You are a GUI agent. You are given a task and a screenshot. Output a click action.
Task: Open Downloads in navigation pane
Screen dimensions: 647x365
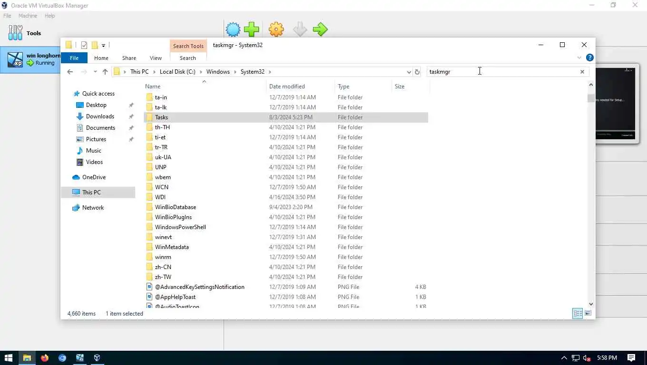pos(100,116)
